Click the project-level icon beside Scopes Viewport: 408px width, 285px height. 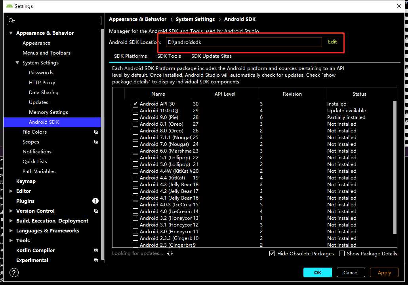96,142
